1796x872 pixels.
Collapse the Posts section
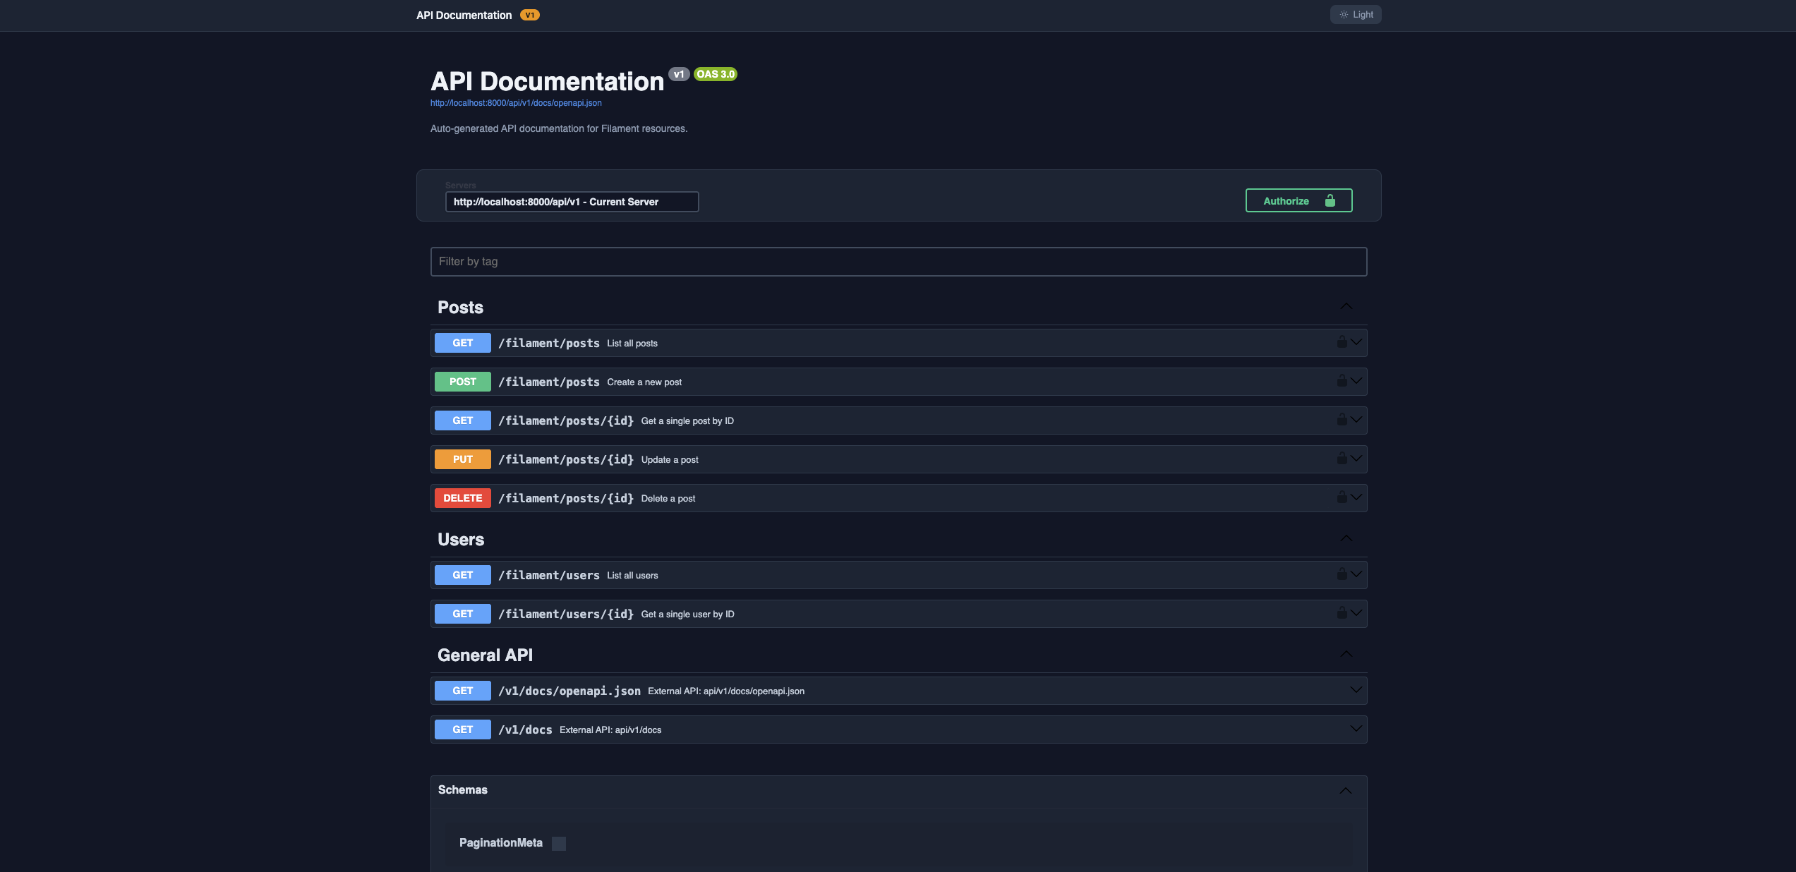[x=1346, y=306]
